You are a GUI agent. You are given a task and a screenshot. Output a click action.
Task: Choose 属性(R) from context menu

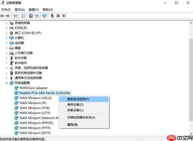tap(84, 125)
